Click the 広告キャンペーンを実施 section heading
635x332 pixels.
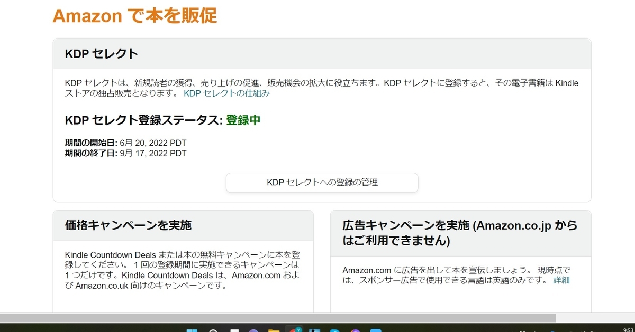pyautogui.click(x=460, y=233)
